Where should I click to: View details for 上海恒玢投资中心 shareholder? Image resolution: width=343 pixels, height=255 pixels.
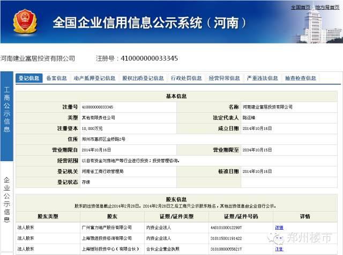coord(279,249)
